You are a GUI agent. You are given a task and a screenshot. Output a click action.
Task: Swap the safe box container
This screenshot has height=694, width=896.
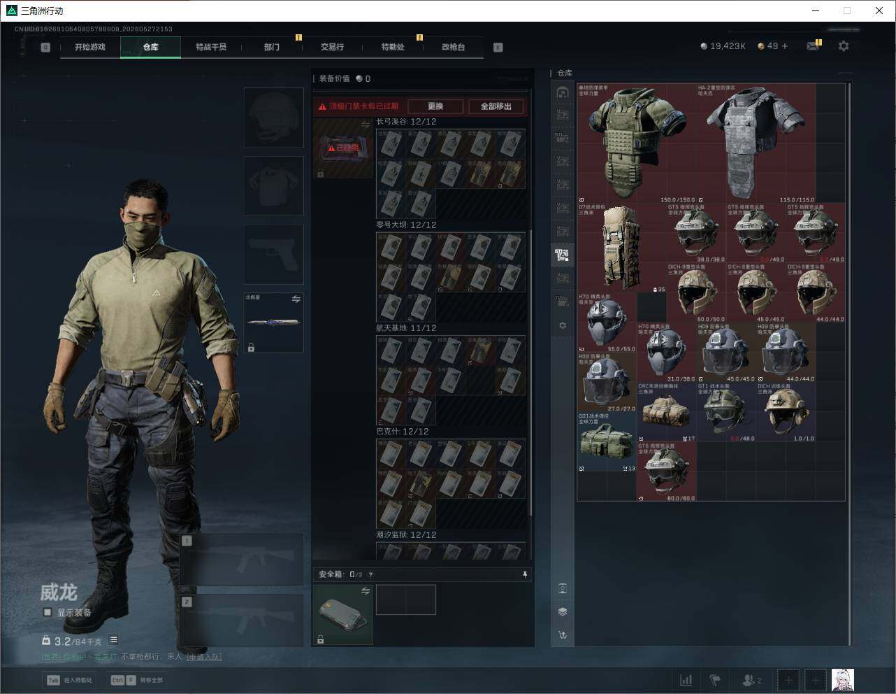pyautogui.click(x=366, y=592)
